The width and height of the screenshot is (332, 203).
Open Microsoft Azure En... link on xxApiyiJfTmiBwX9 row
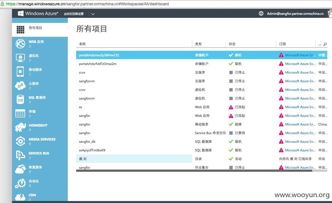click(x=300, y=150)
